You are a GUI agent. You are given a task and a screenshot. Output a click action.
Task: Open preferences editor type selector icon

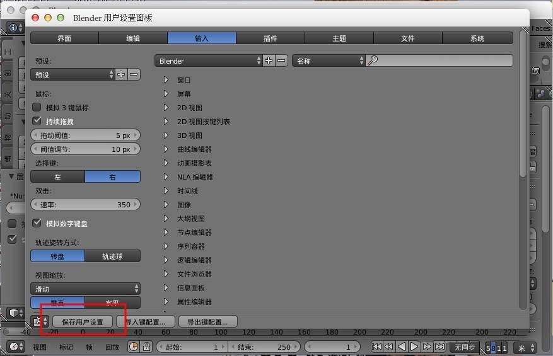pos(40,321)
